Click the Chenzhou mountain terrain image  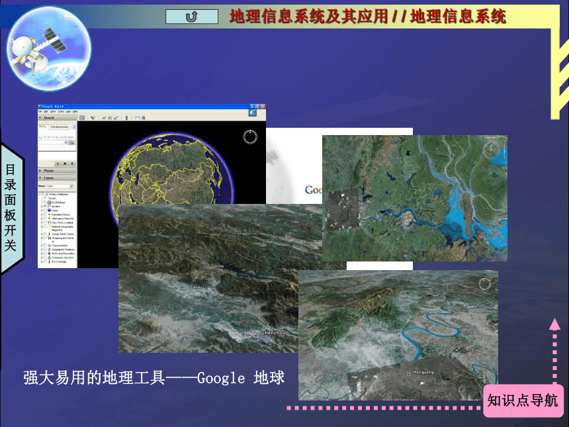208,278
